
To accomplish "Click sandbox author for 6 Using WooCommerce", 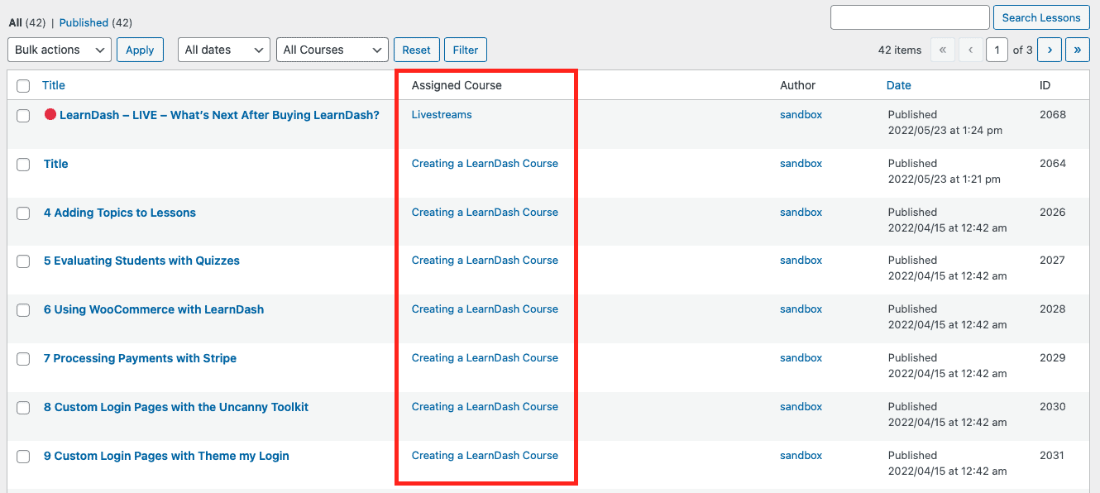I will coord(801,309).
